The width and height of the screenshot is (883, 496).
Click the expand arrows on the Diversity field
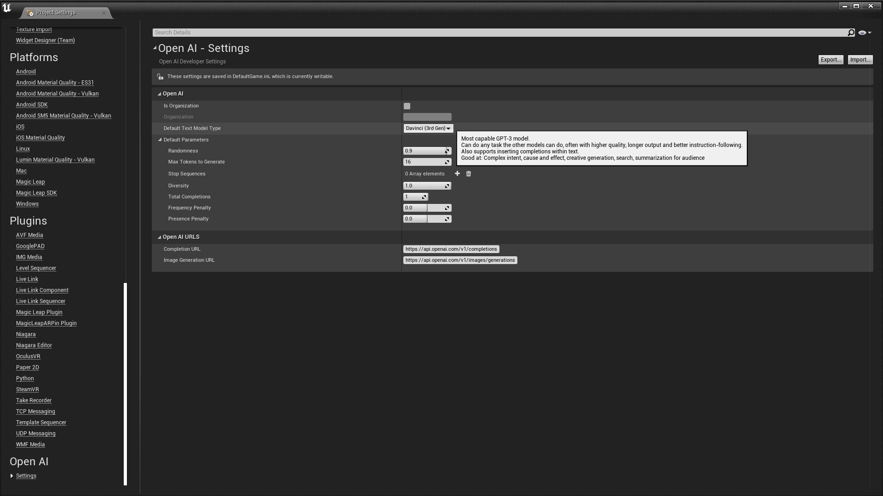tap(447, 186)
